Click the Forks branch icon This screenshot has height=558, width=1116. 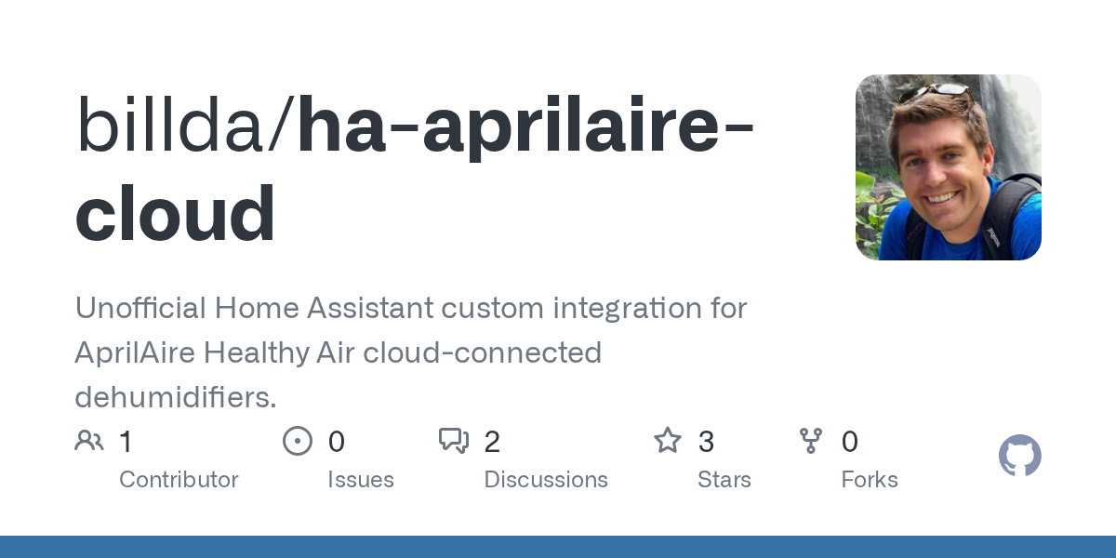[x=811, y=440]
